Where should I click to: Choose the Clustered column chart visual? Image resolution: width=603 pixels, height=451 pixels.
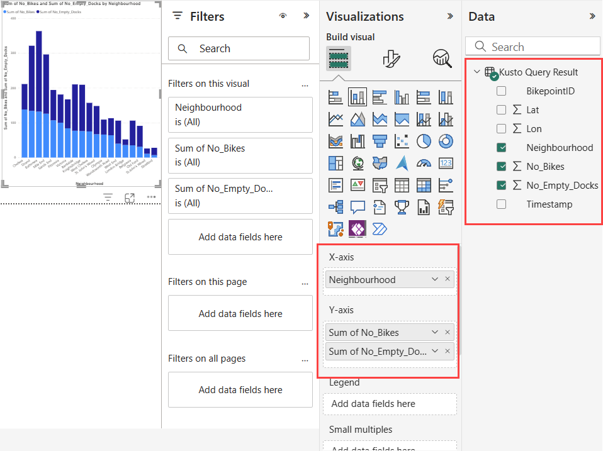402,97
